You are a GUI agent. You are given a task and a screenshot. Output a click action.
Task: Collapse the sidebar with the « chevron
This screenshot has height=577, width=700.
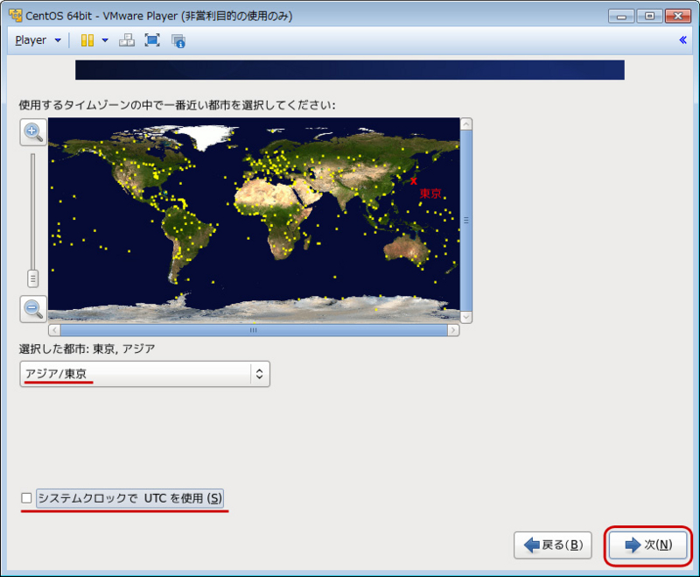pyautogui.click(x=683, y=39)
